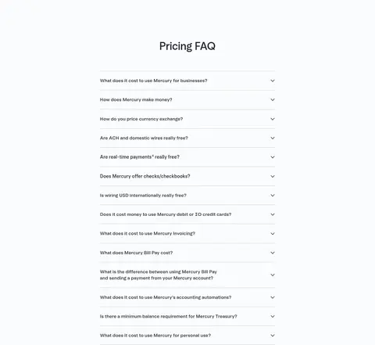The height and width of the screenshot is (345, 375).
Task: Click chevron for checks/checkbooks question
Action: pos(273,176)
